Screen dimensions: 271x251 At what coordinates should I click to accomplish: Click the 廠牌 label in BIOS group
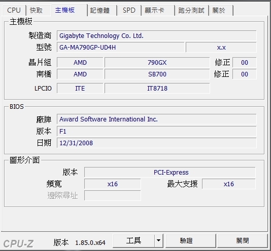[44, 119]
